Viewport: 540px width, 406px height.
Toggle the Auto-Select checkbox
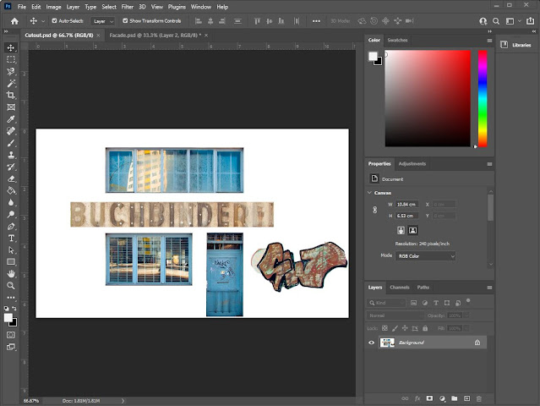click(54, 20)
